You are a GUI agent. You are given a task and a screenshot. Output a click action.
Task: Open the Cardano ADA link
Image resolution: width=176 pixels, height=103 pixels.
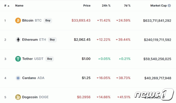click(33, 78)
